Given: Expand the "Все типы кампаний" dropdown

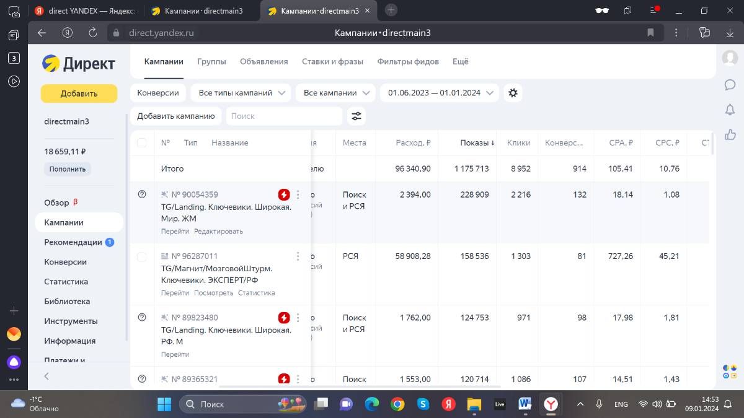Looking at the screenshot, I should [241, 93].
